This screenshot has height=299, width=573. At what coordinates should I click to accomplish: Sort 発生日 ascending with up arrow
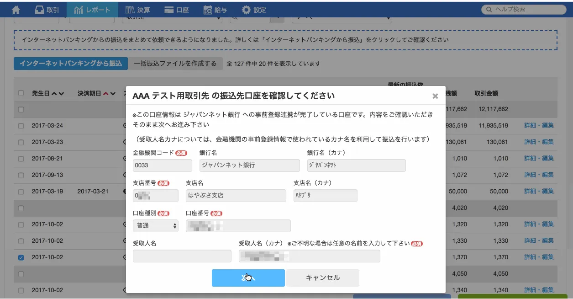pos(54,94)
